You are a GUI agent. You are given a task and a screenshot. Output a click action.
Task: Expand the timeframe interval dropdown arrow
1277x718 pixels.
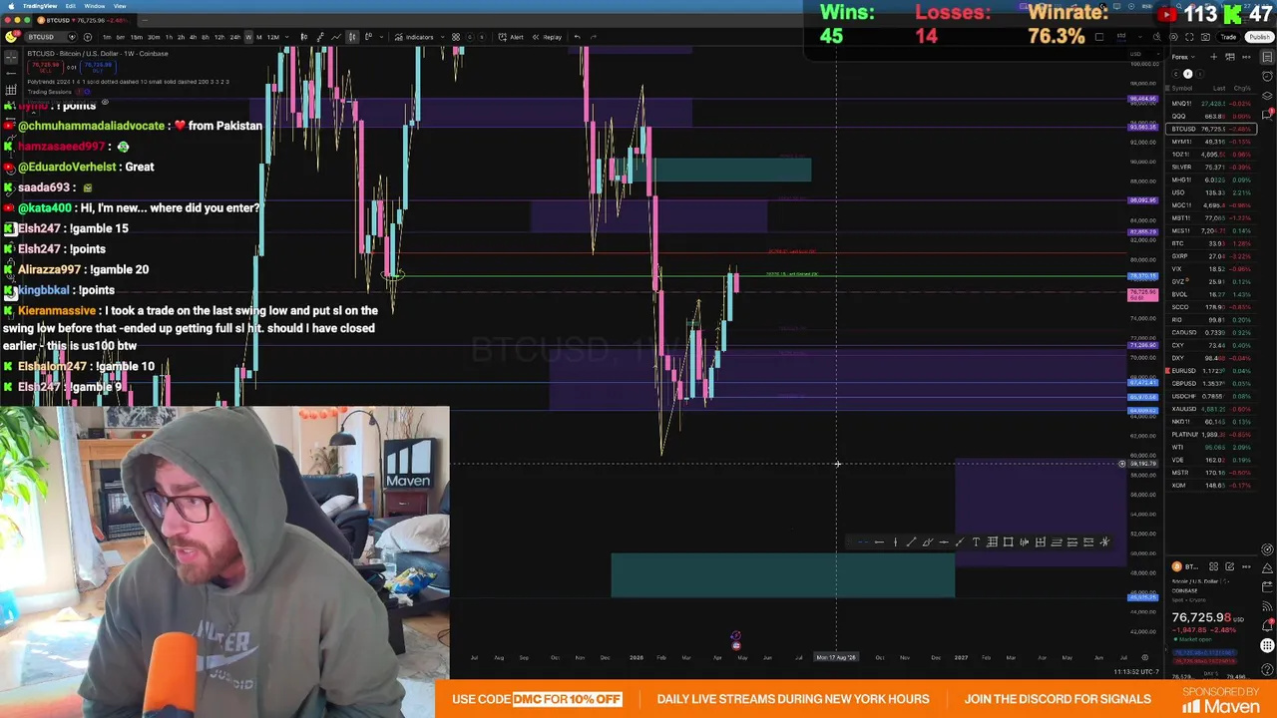click(x=287, y=37)
